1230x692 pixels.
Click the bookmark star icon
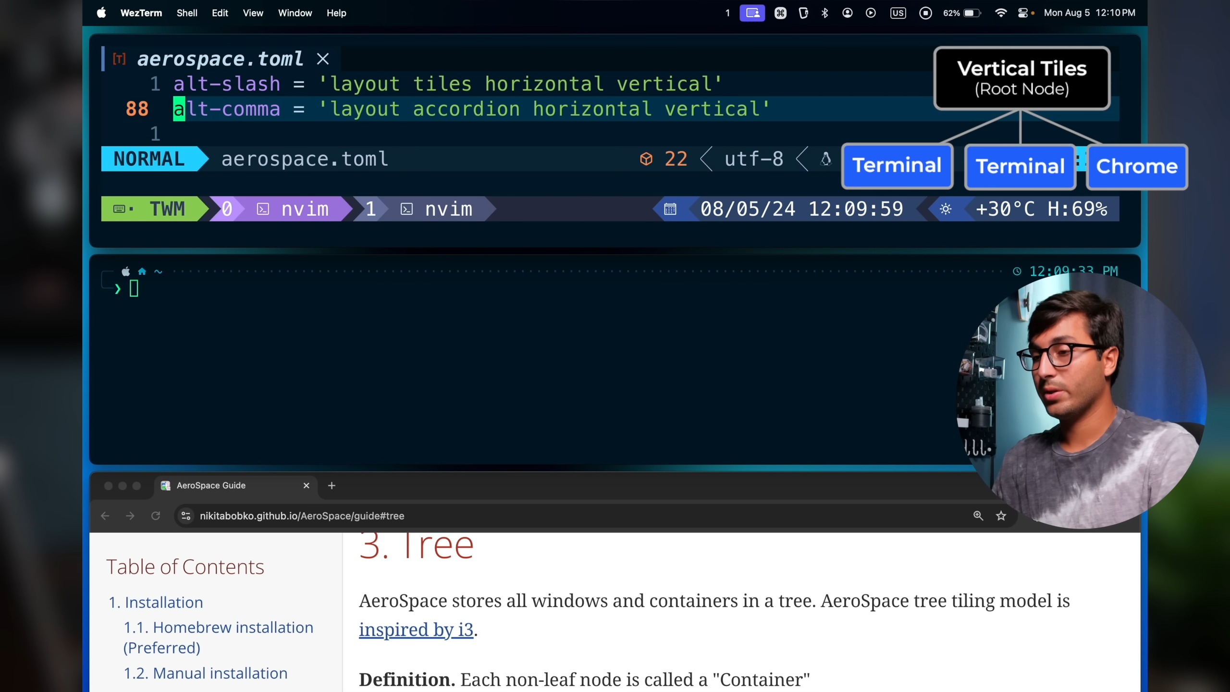[1001, 516]
